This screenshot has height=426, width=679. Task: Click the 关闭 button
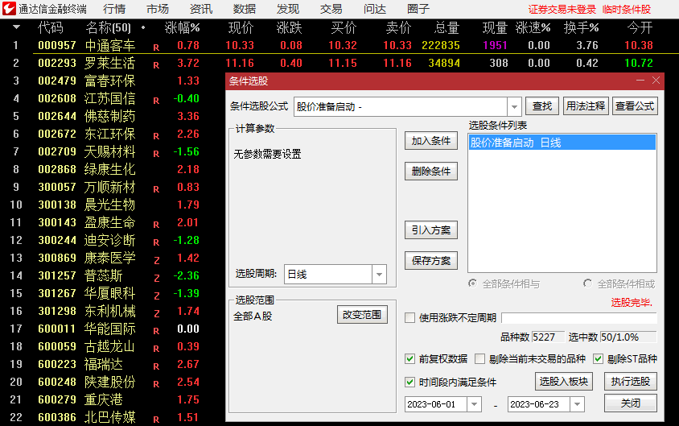coord(631,403)
